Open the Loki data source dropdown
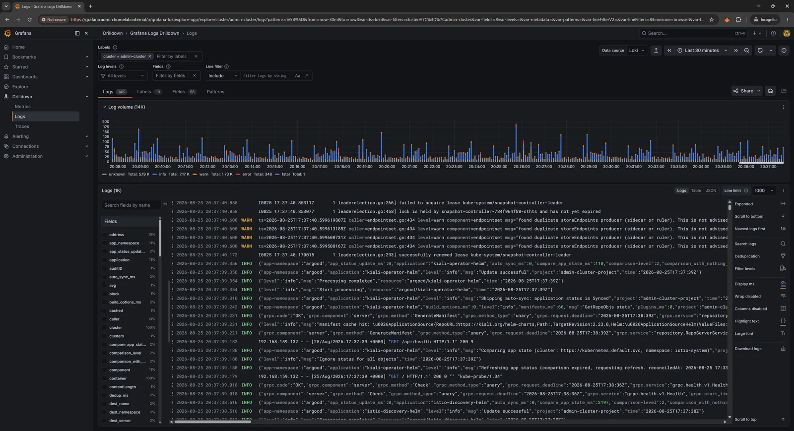 pyautogui.click(x=637, y=51)
